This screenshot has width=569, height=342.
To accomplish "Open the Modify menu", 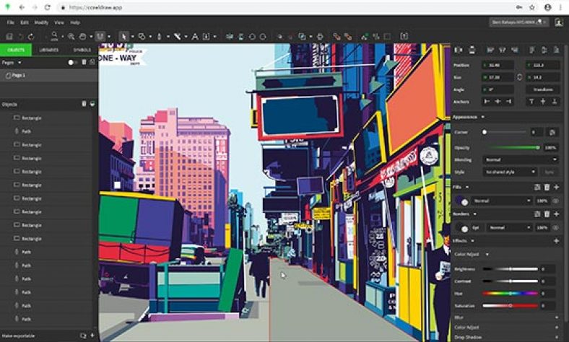I will click(x=41, y=22).
